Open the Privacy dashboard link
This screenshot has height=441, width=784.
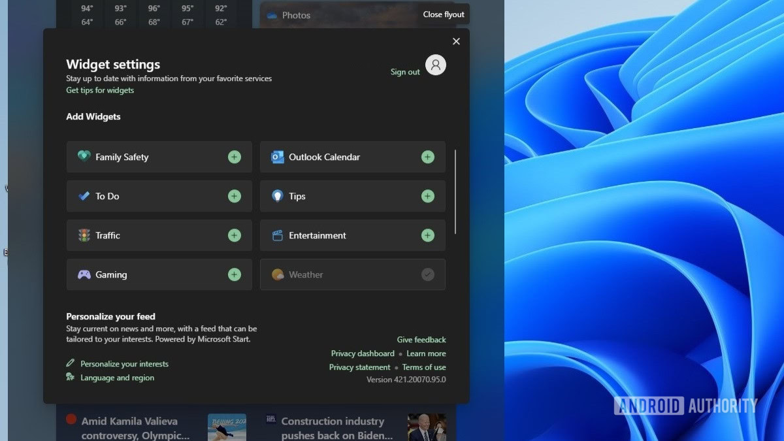pyautogui.click(x=363, y=353)
